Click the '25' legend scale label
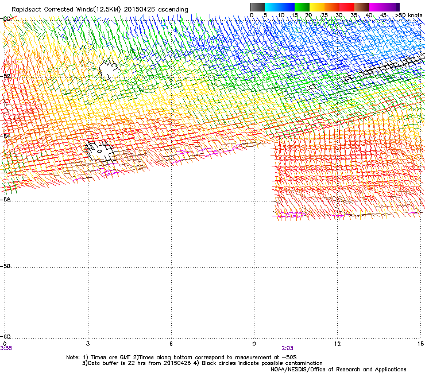This screenshot has width=425, height=373. pyautogui.click(x=324, y=15)
